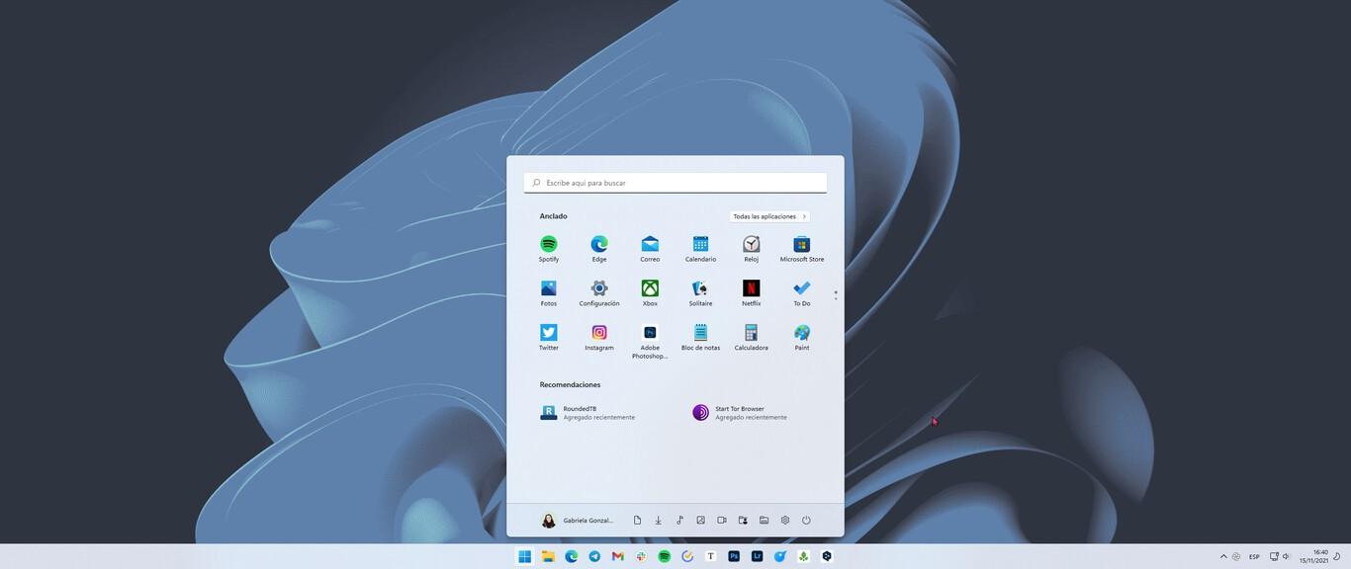Open the Fotos app
Viewport: 1351px width, 569px height.
coord(549,292)
